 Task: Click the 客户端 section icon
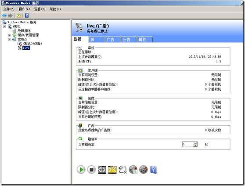pos(80,70)
